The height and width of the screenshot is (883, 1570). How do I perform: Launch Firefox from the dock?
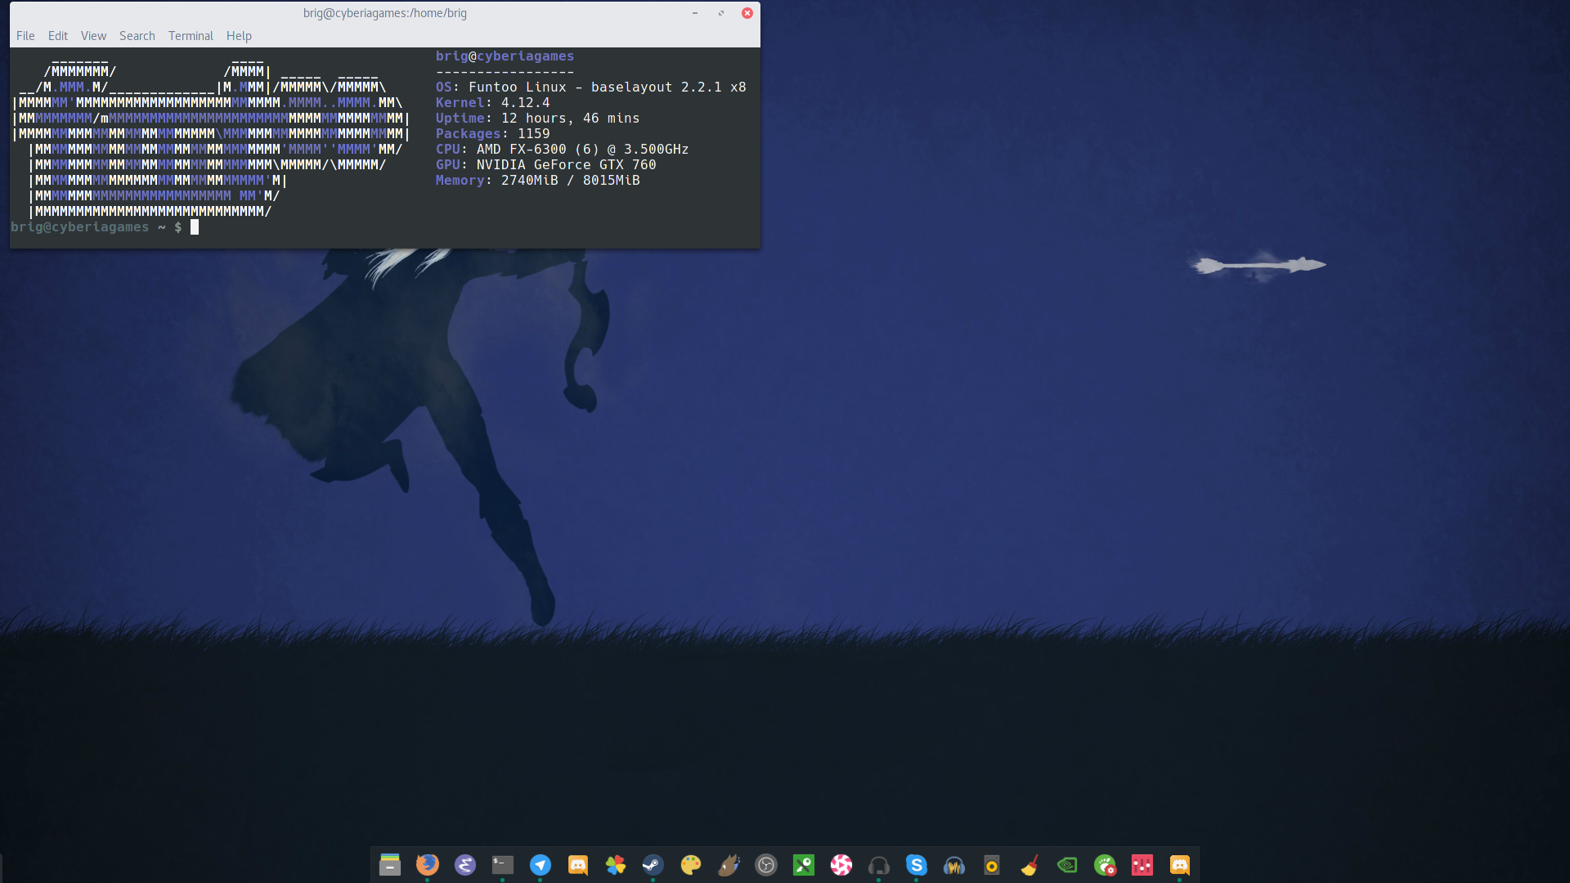428,865
